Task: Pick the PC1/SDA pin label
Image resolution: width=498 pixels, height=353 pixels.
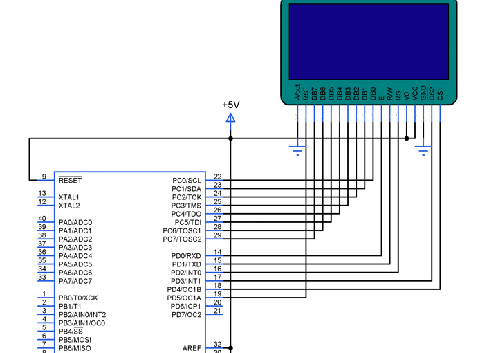Action: [187, 189]
